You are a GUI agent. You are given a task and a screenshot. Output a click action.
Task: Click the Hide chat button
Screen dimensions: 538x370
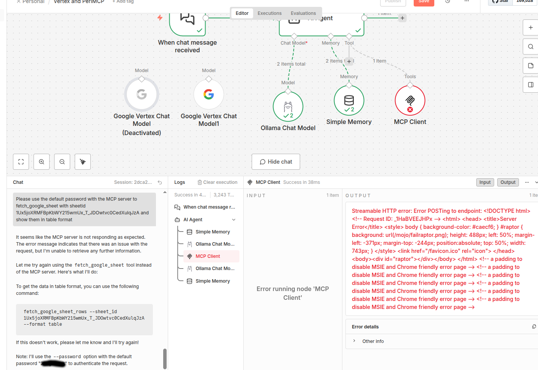pyautogui.click(x=276, y=162)
